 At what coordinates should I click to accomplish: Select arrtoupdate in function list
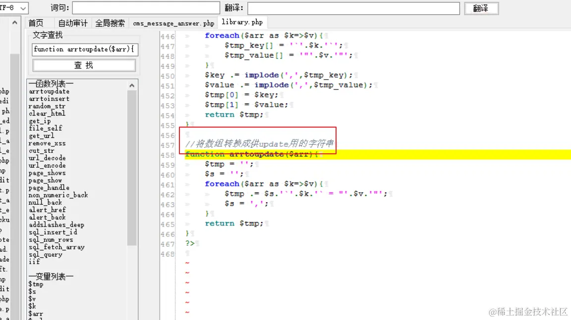[x=49, y=91]
